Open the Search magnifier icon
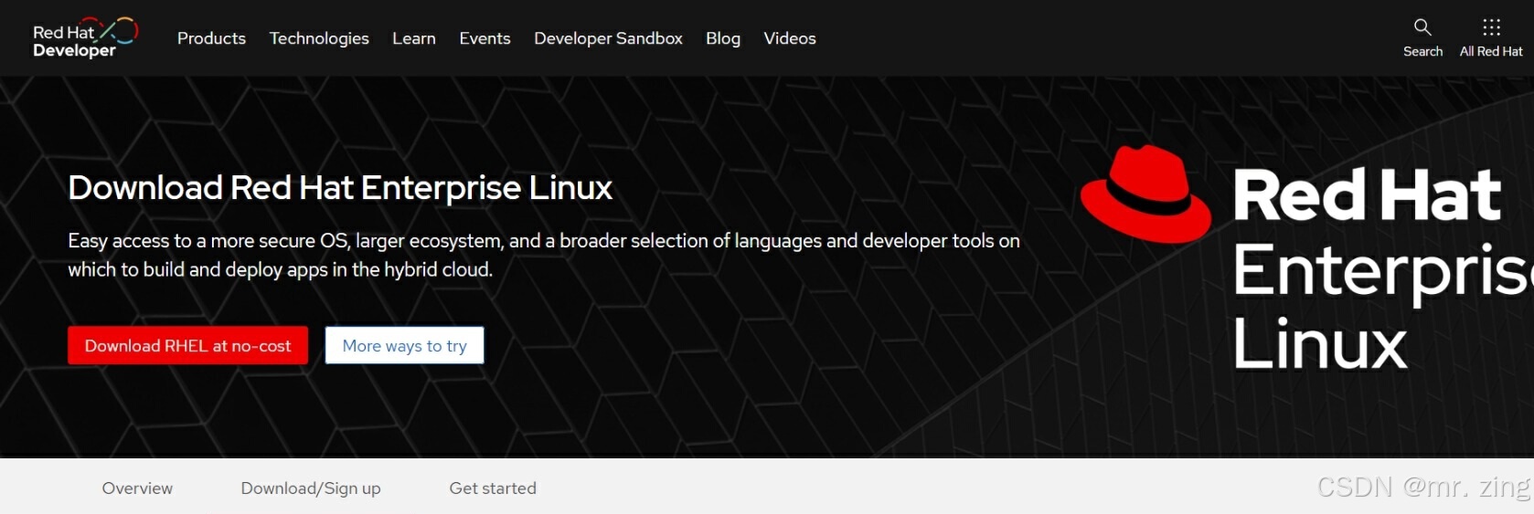Viewport: 1534px width, 514px height. tap(1422, 27)
